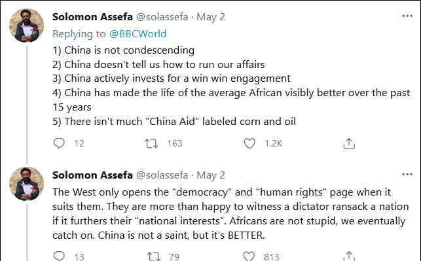The width and height of the screenshot is (421, 261).
Task: Click the profile avatar on second tweet
Action: 26,184
